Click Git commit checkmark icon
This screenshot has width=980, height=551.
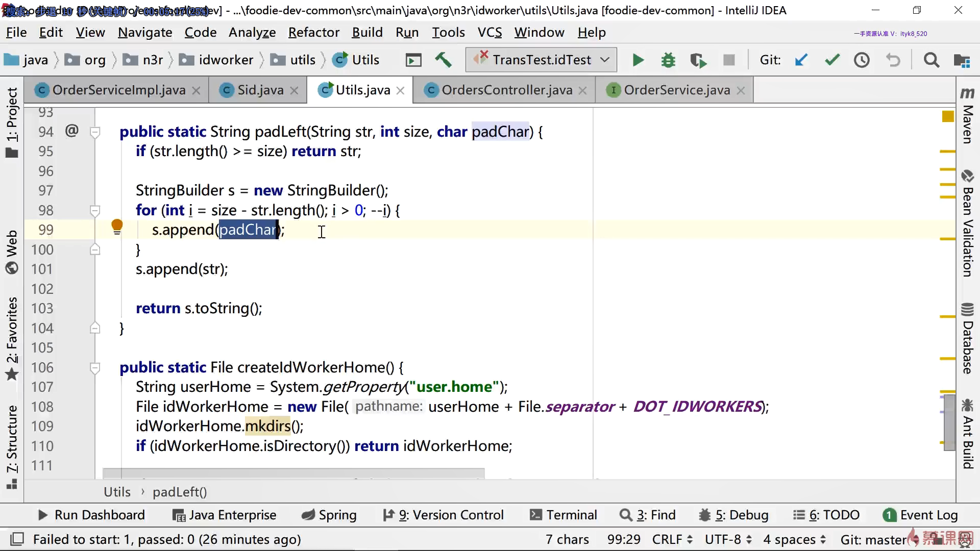pos(832,60)
